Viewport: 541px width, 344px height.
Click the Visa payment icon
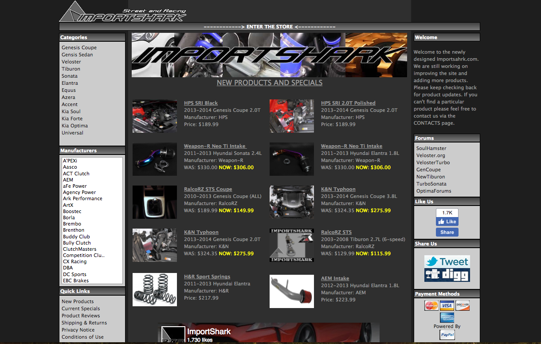pyautogui.click(x=447, y=305)
